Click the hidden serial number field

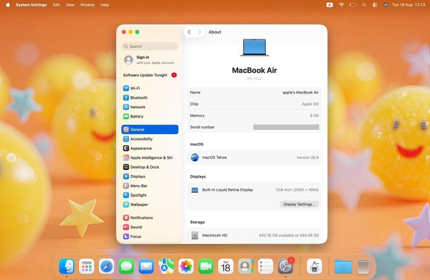tap(286, 127)
